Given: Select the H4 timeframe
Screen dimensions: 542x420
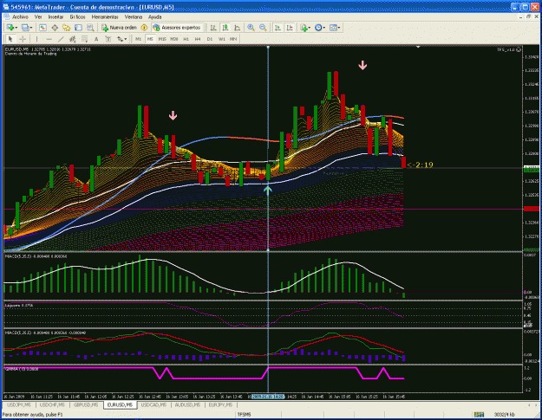Looking at the screenshot, I should point(198,39).
